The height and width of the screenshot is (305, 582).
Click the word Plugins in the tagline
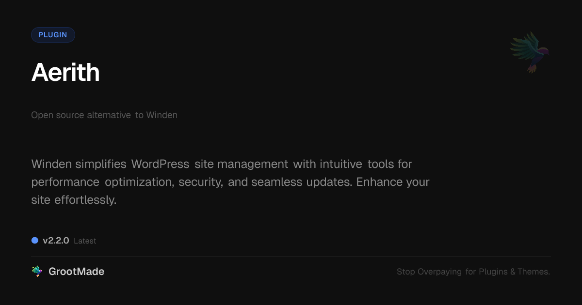[493, 272]
